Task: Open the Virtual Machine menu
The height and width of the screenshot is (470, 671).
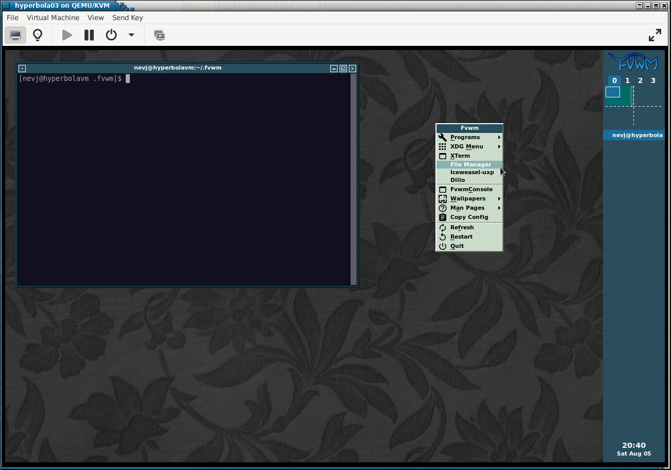Action: tap(53, 18)
